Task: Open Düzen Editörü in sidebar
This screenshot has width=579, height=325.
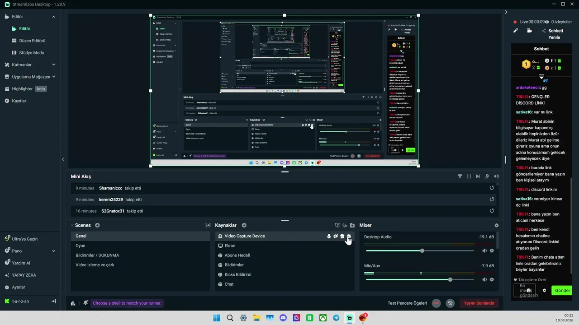Action: tap(30, 41)
